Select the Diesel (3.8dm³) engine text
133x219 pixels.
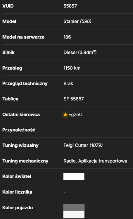click(80, 52)
